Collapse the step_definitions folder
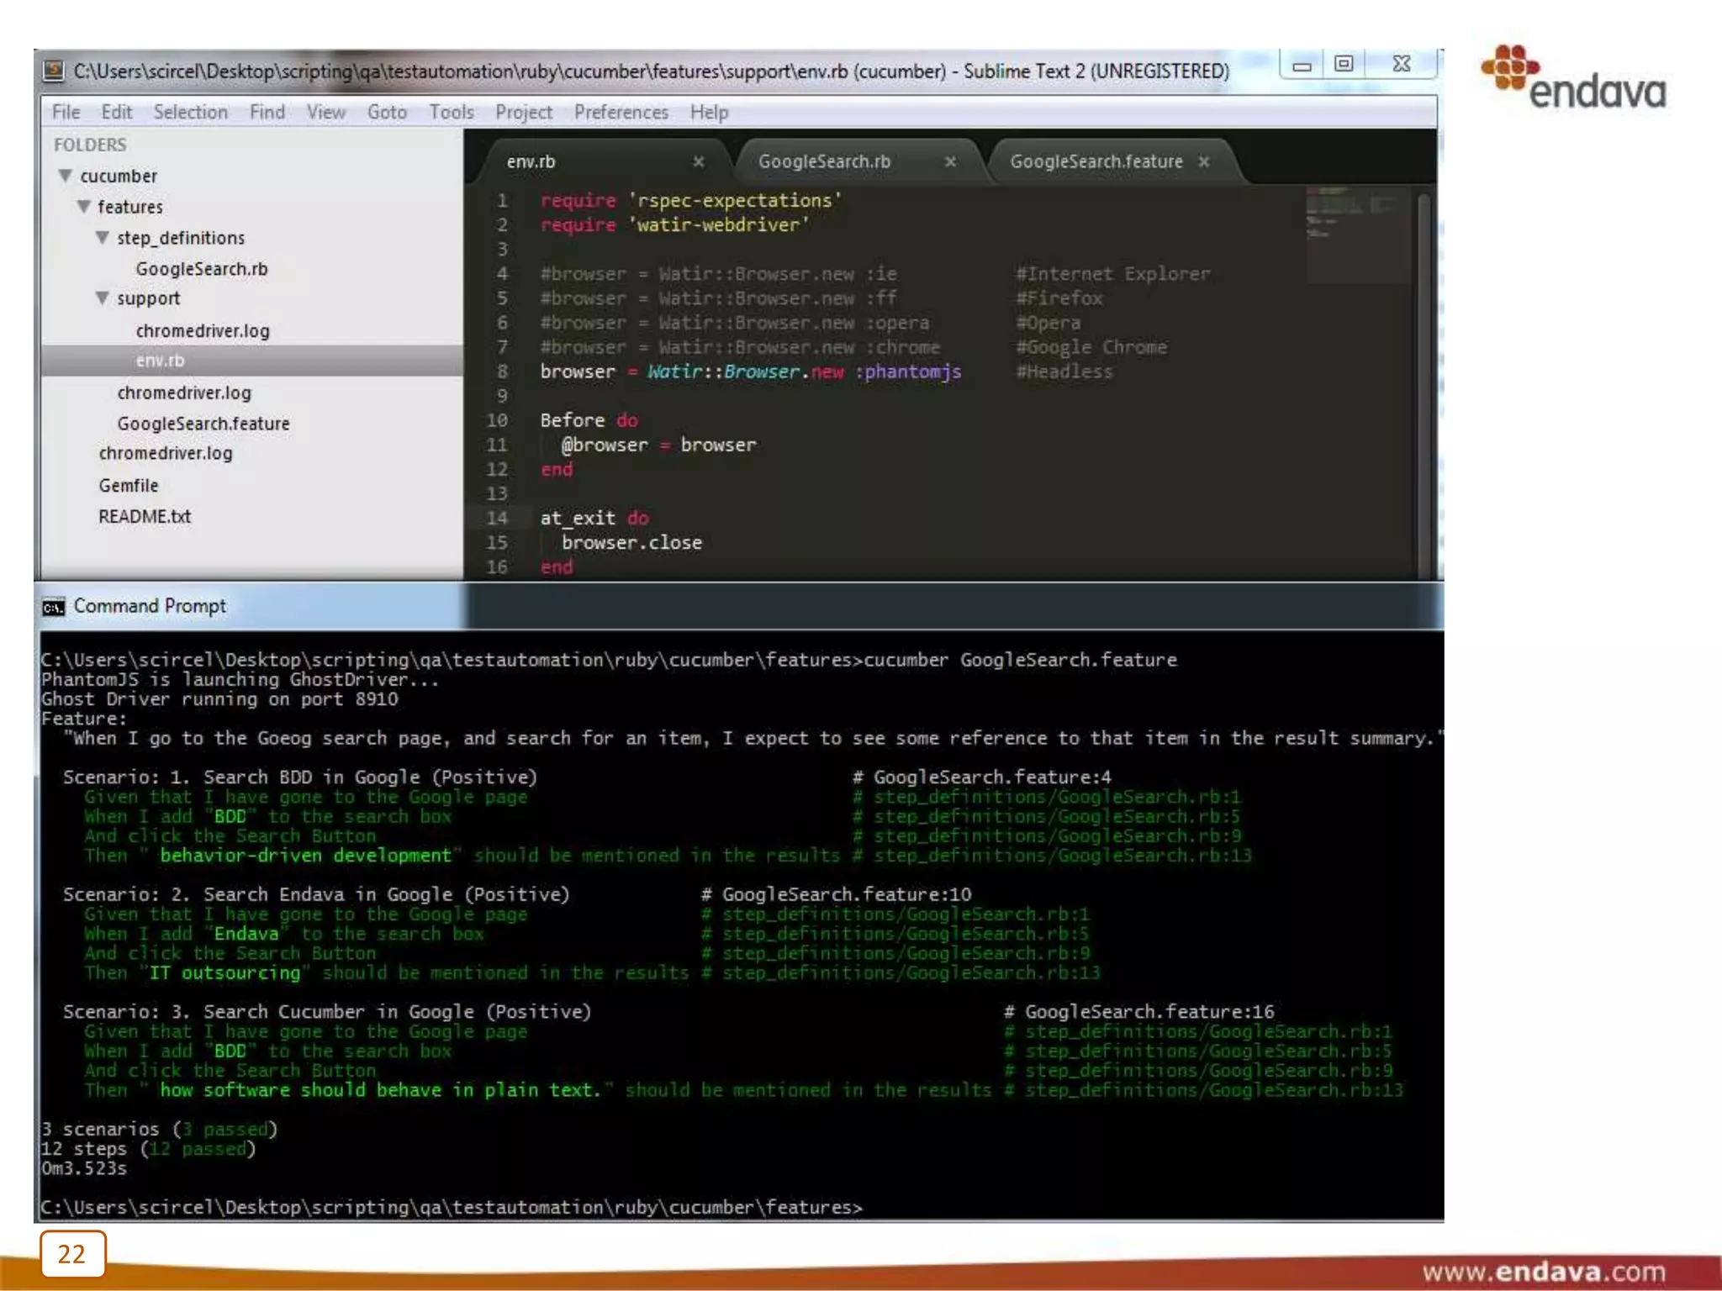 [102, 238]
